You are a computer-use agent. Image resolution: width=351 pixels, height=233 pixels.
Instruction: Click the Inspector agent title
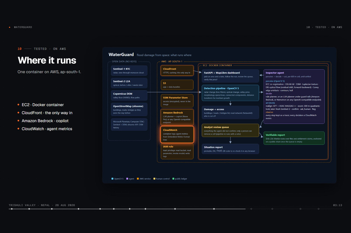pos(275,73)
